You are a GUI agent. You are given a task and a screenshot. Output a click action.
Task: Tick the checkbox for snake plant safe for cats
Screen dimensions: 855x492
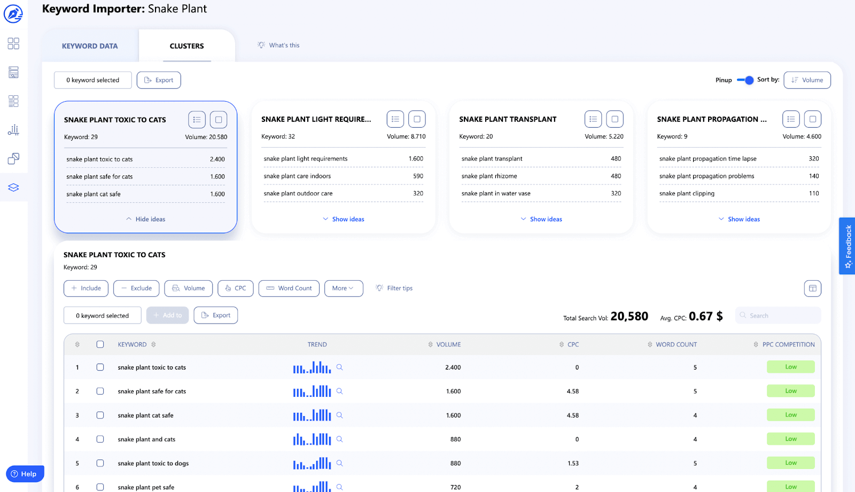[x=100, y=391]
